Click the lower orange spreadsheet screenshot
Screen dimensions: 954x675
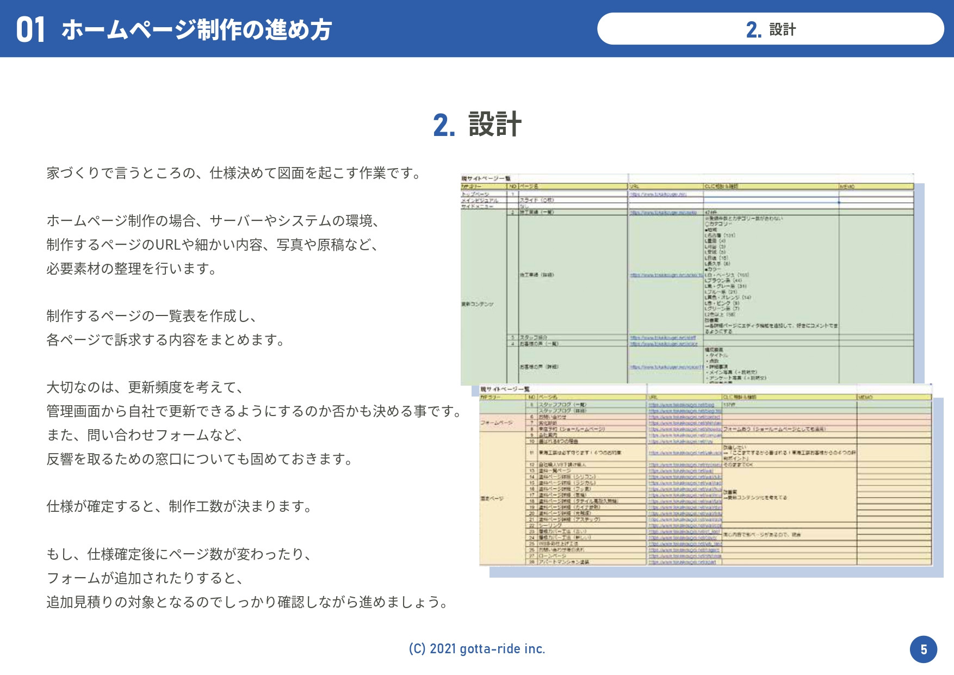tap(705, 479)
